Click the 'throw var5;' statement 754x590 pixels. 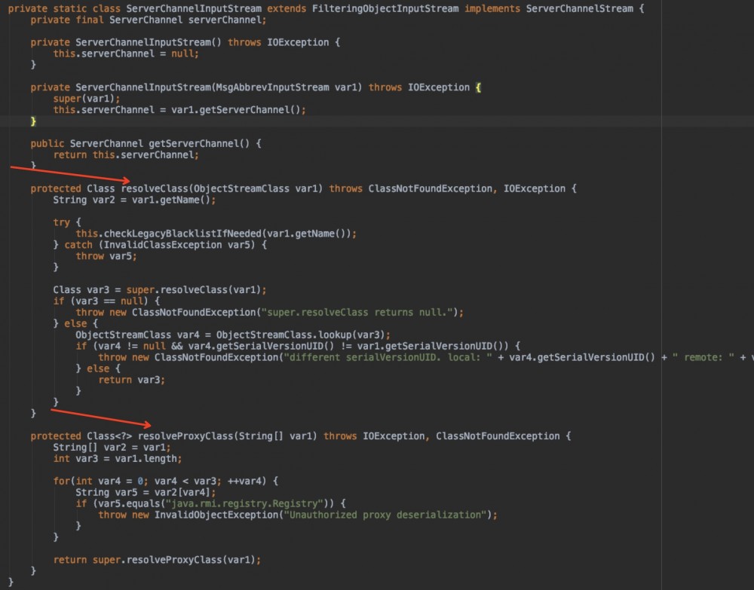(x=106, y=256)
